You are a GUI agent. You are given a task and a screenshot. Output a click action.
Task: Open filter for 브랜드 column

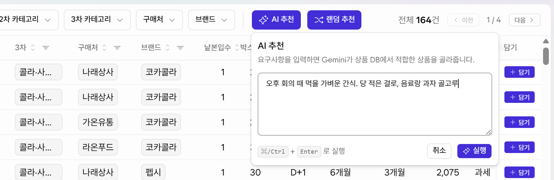click(180, 48)
